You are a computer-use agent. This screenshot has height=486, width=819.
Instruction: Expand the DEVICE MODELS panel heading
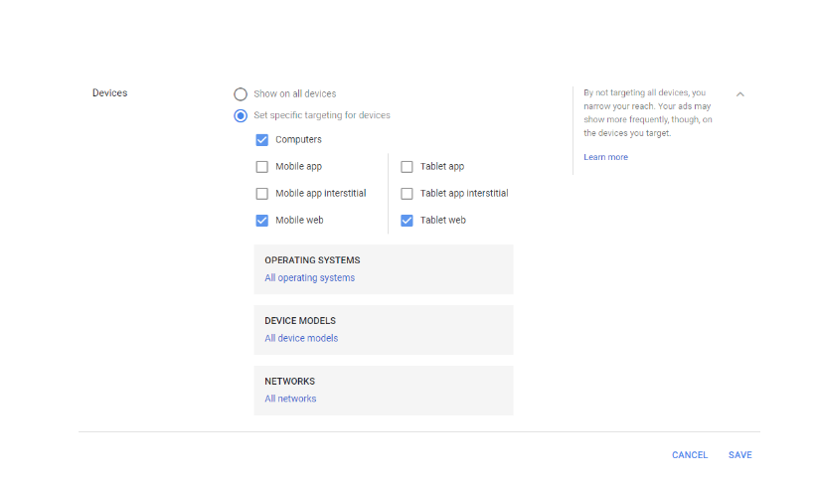tap(300, 320)
